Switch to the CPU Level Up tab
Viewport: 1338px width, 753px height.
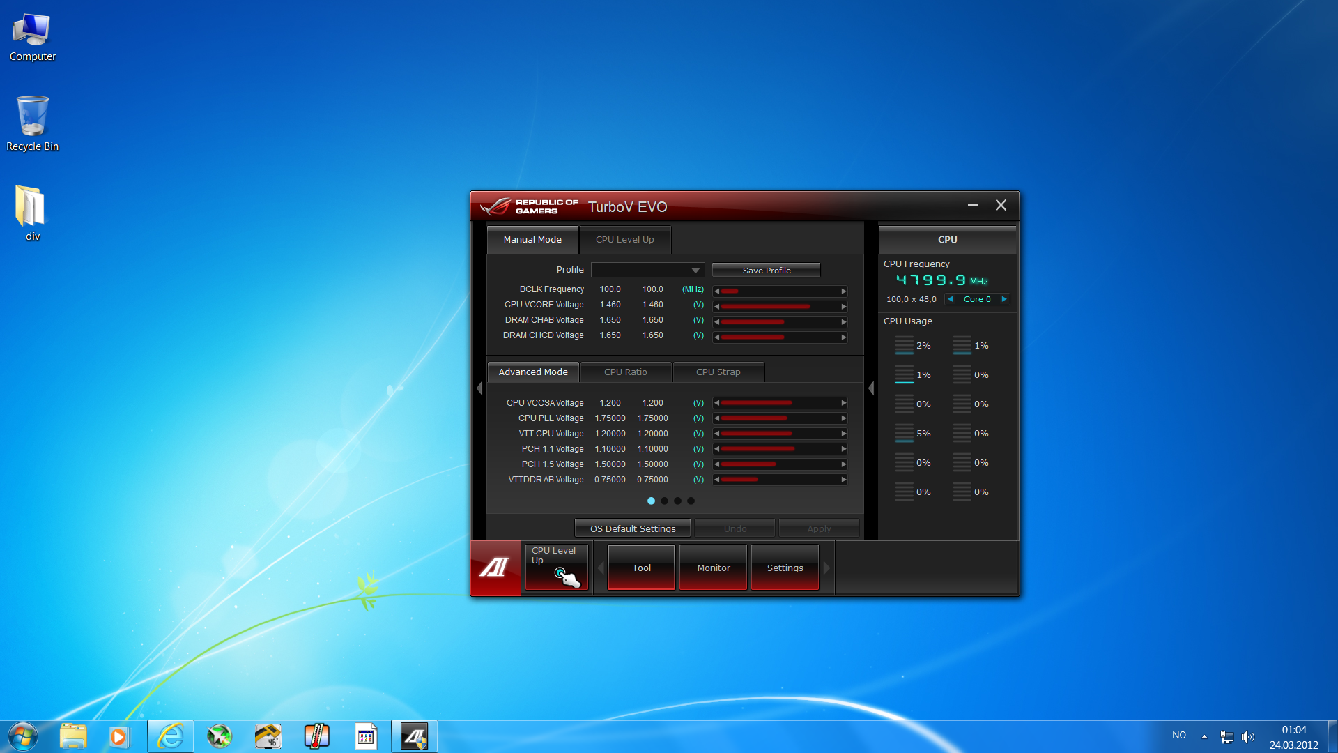point(625,239)
